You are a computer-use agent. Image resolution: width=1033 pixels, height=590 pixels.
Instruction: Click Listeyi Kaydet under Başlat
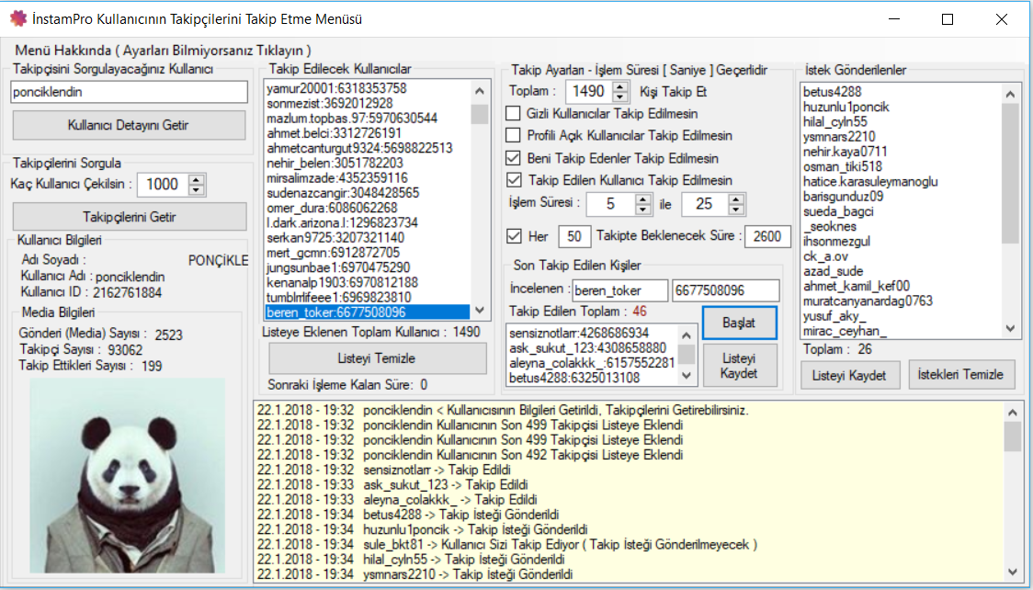[x=739, y=366]
